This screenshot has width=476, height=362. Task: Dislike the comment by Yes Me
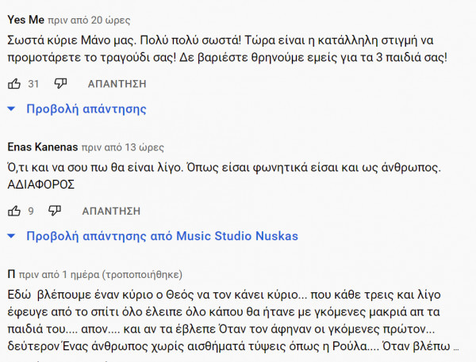point(61,83)
